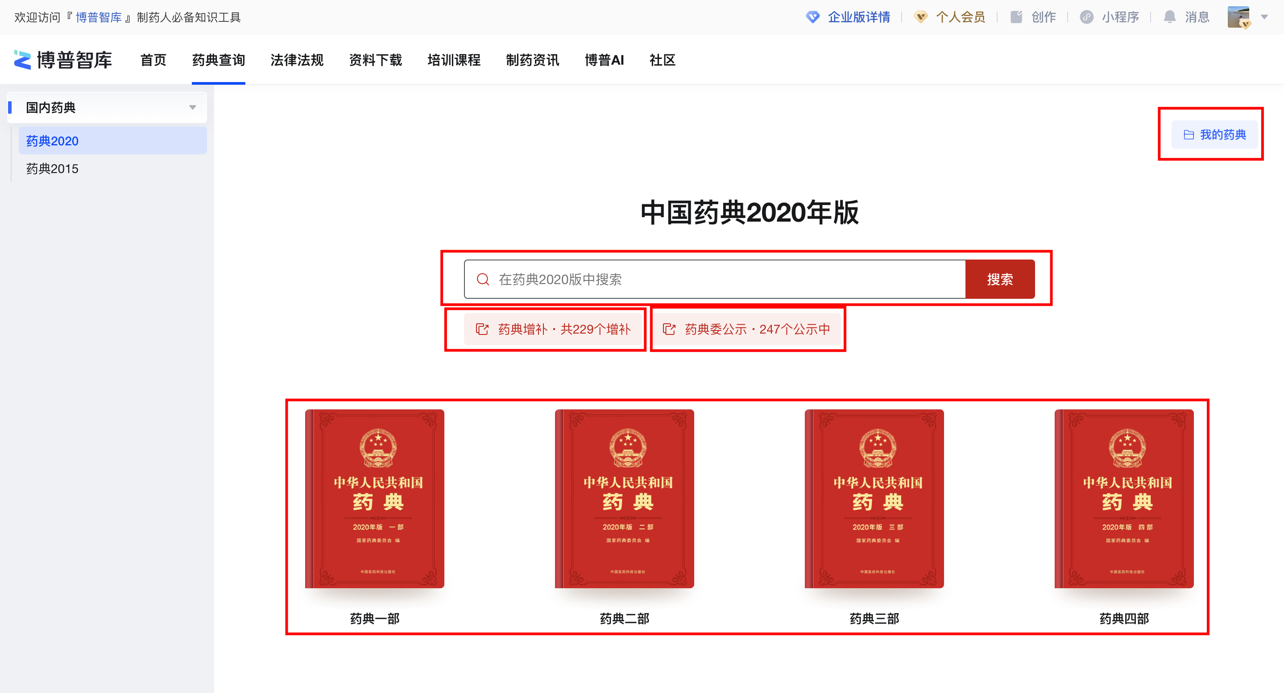Screen dimensions: 1284x693
Task: Click the 消息 link in the top bar
Action: tap(1197, 17)
